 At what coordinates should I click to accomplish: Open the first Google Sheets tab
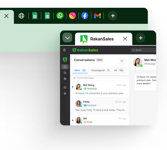[x=35, y=16]
